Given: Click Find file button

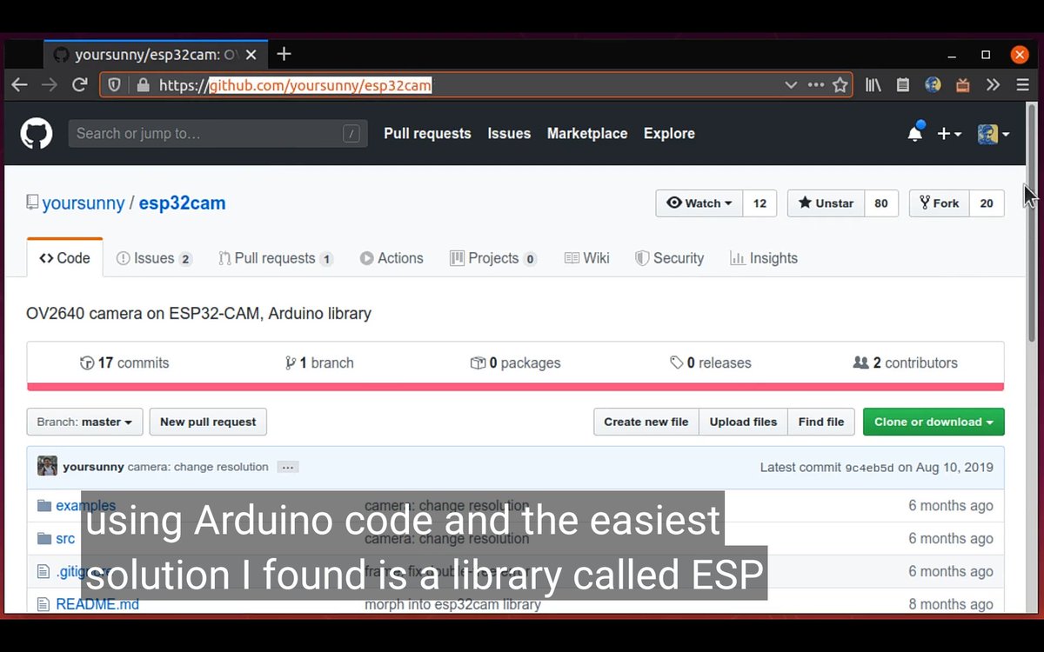Looking at the screenshot, I should (x=821, y=422).
